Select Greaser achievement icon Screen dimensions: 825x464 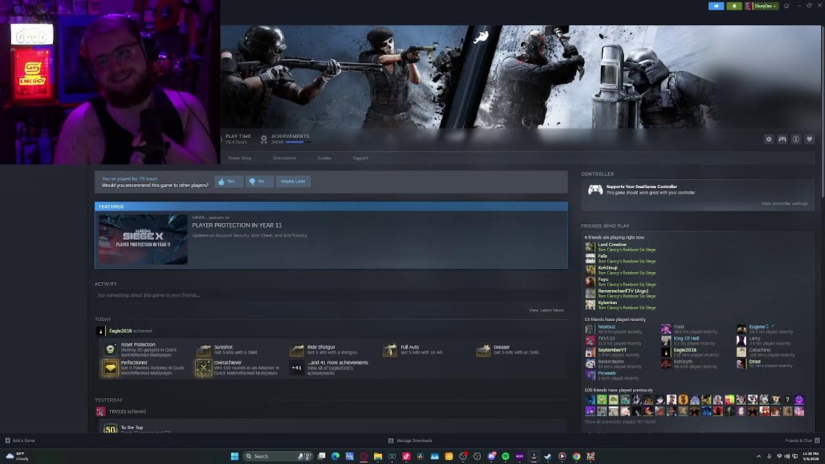[483, 349]
